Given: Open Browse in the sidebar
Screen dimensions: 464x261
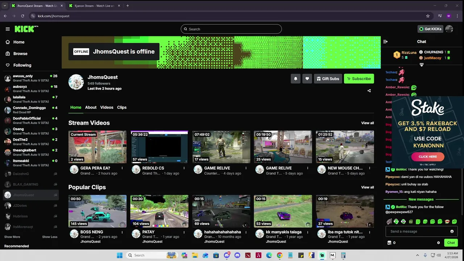Looking at the screenshot, I should [x=17, y=54].
